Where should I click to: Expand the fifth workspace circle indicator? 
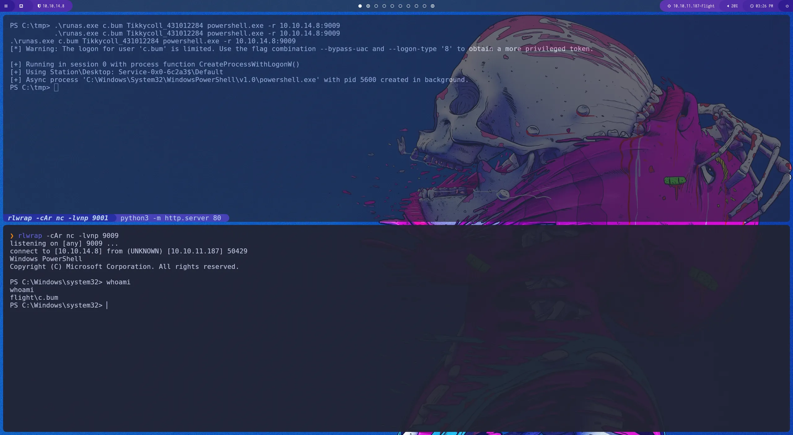(392, 6)
